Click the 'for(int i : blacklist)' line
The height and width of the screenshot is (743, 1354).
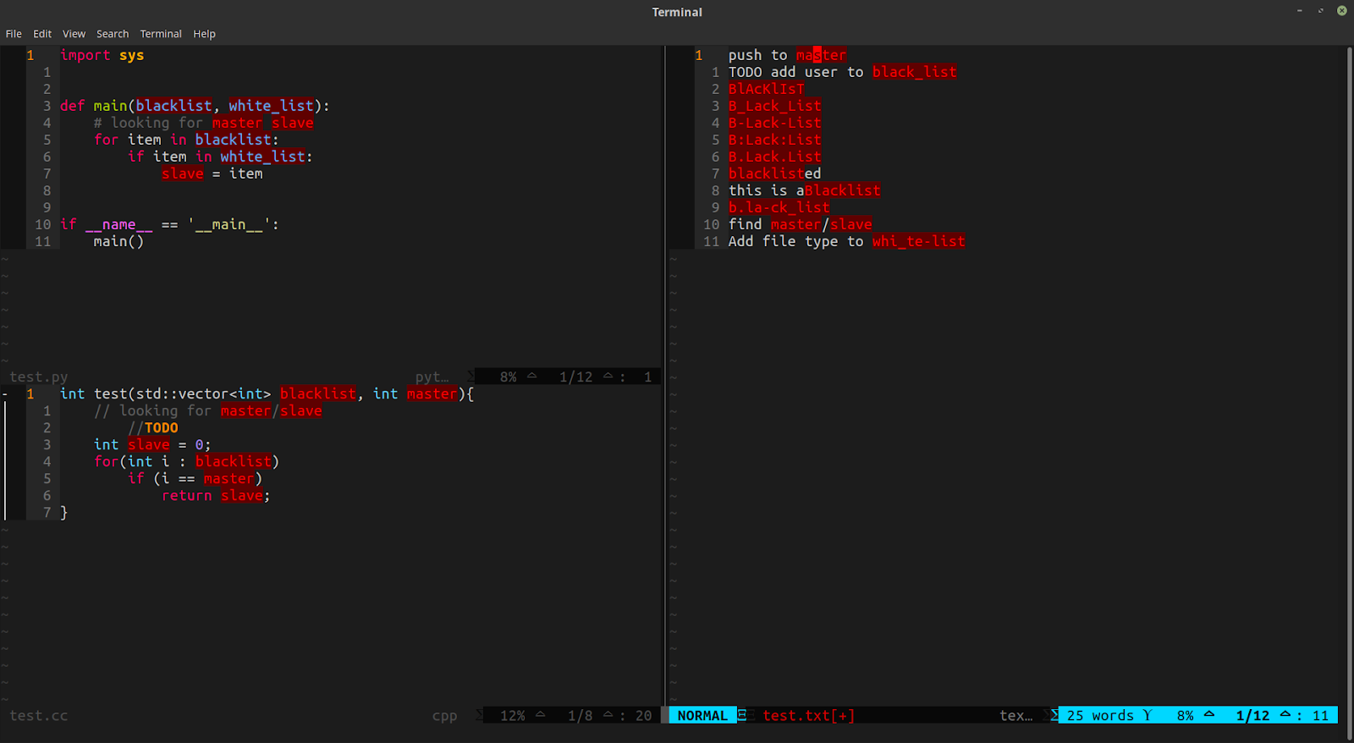(187, 461)
